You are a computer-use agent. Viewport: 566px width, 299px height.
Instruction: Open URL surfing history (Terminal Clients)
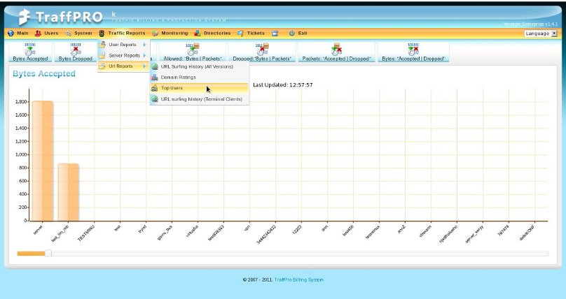[201, 99]
